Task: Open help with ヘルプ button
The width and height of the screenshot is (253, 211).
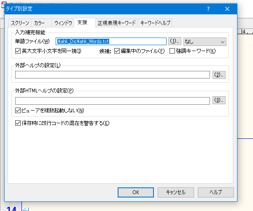Action: click(x=216, y=192)
